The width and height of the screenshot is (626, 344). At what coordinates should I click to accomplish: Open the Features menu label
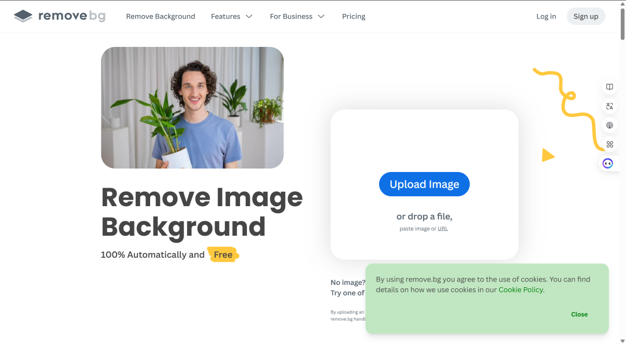(225, 16)
